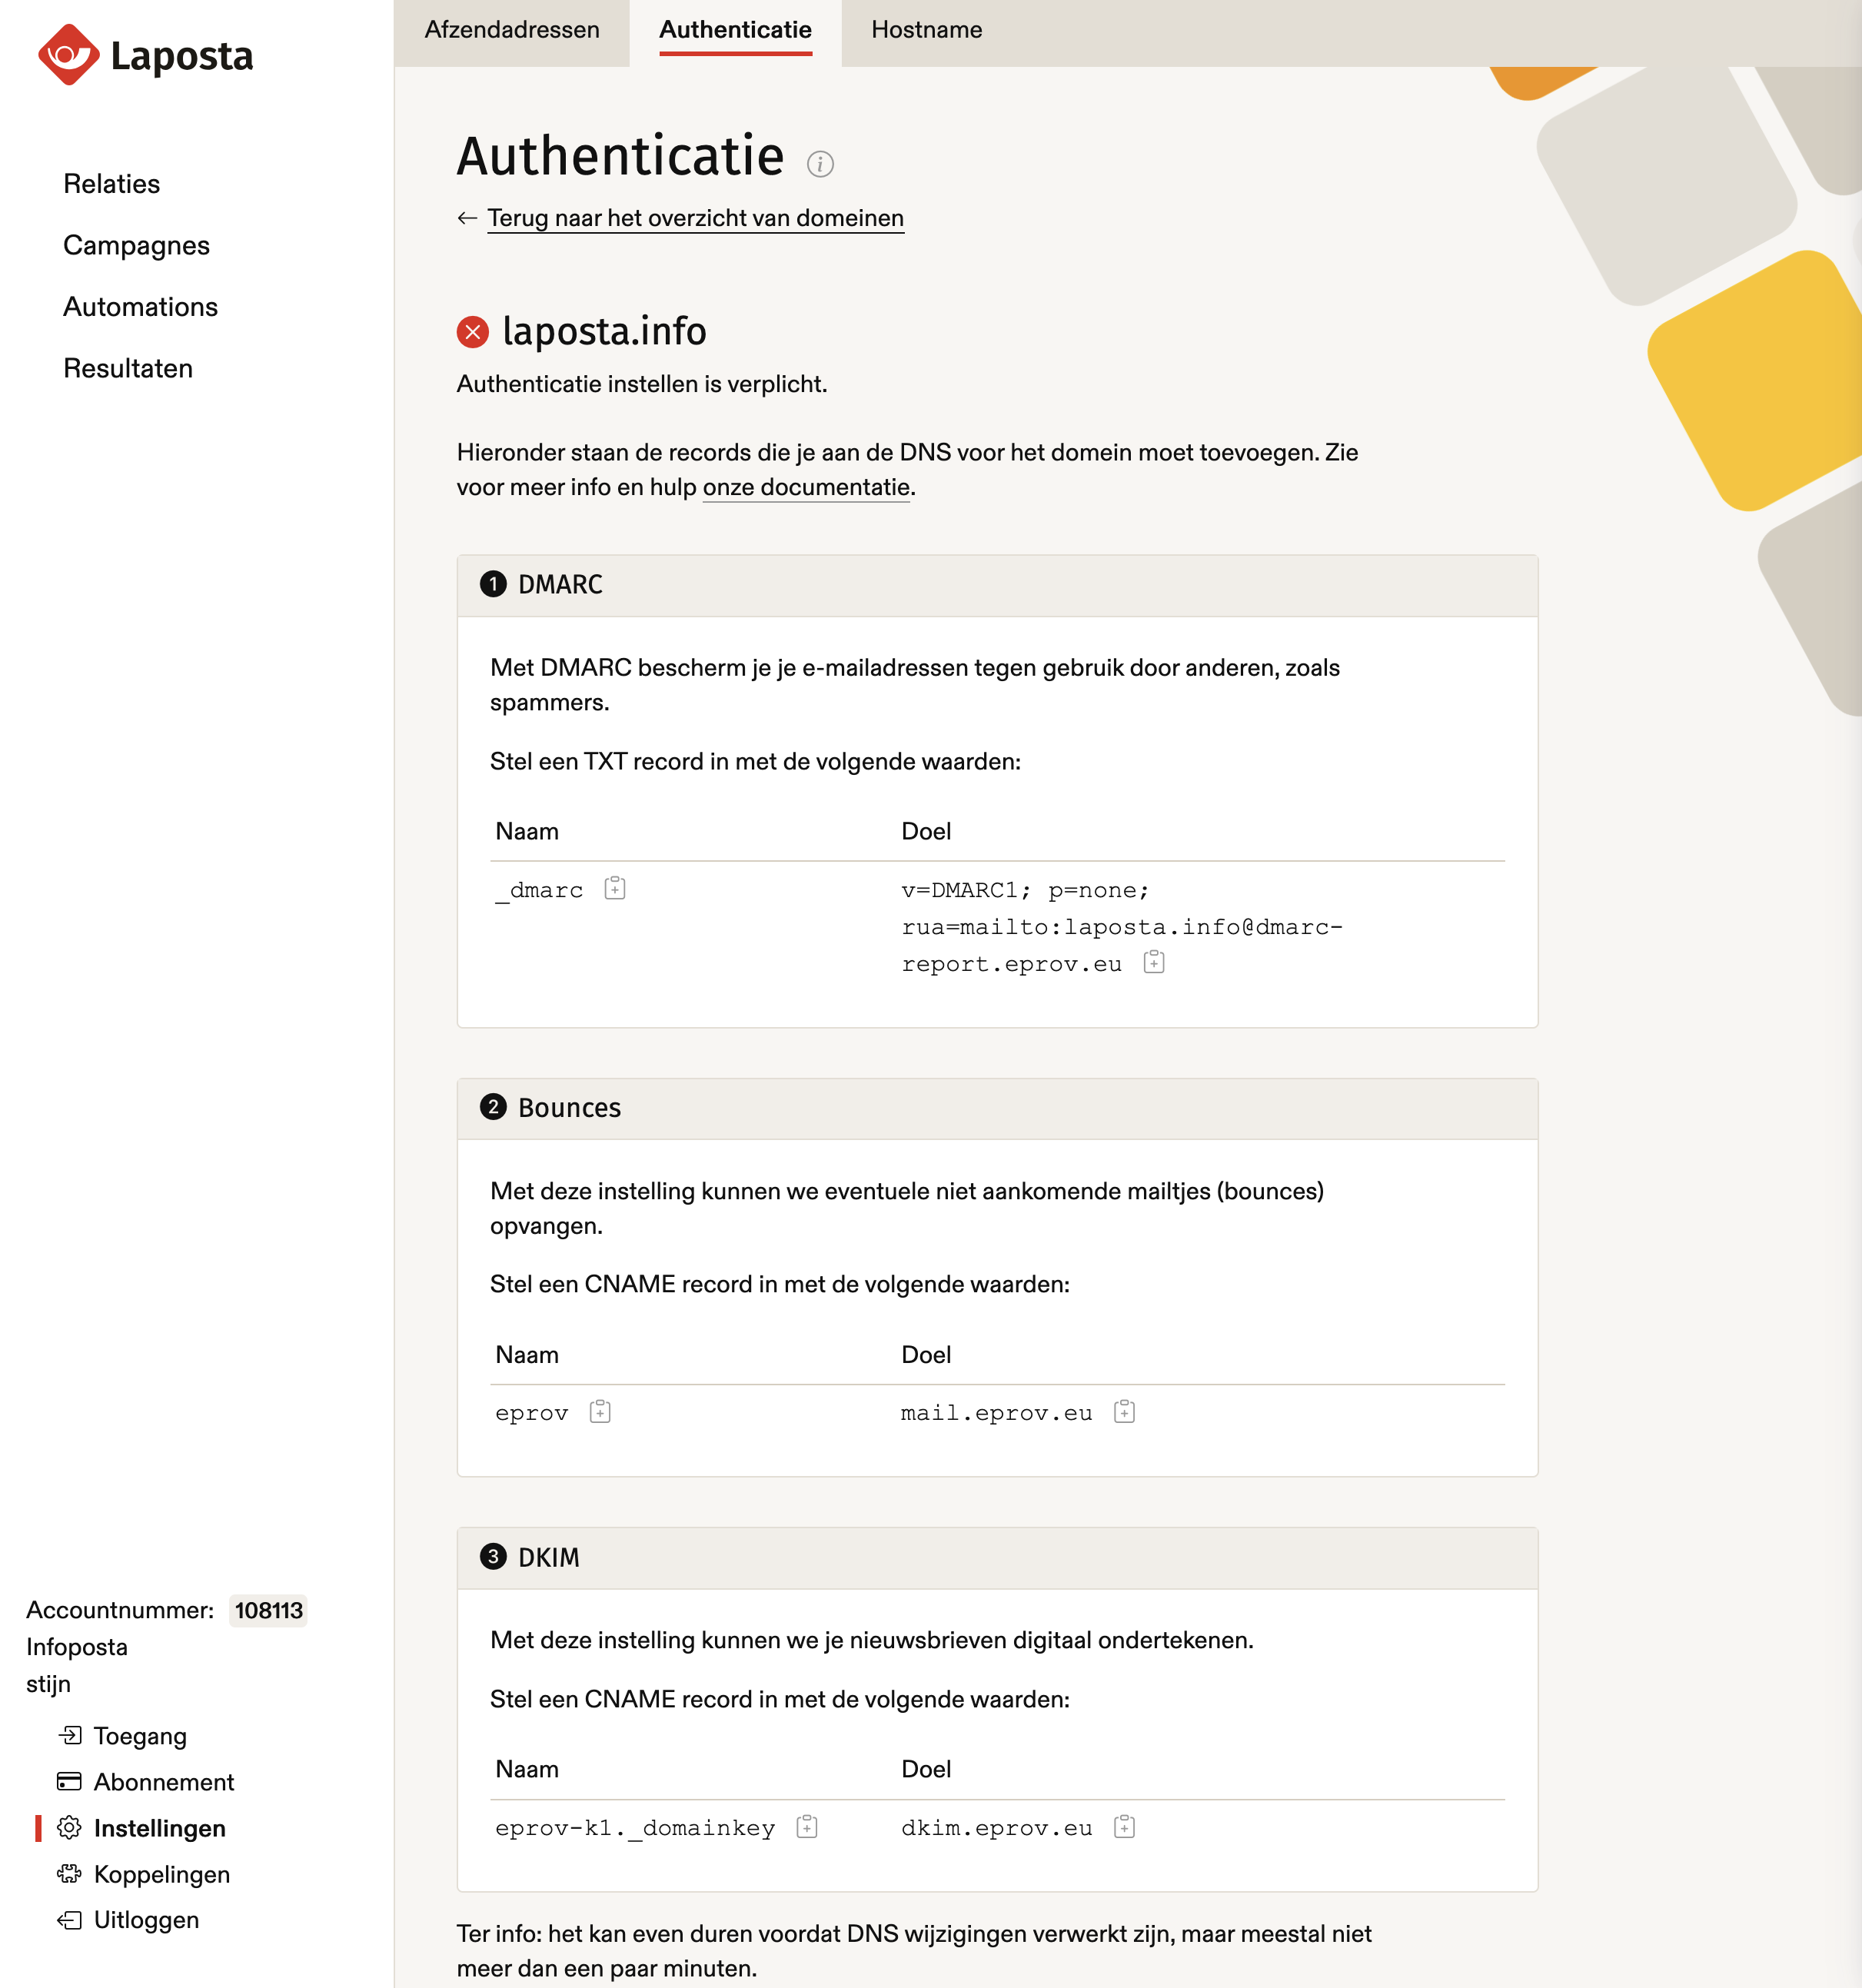Copy the eprov-k1._domainkey name
The width and height of the screenshot is (1862, 1988).
click(807, 1826)
